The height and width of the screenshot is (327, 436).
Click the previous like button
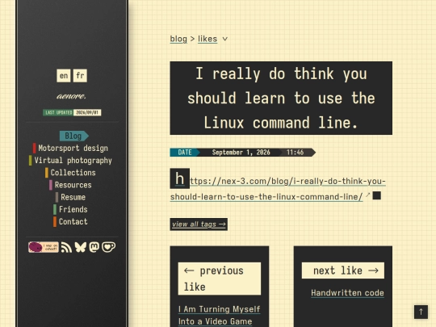220,279
